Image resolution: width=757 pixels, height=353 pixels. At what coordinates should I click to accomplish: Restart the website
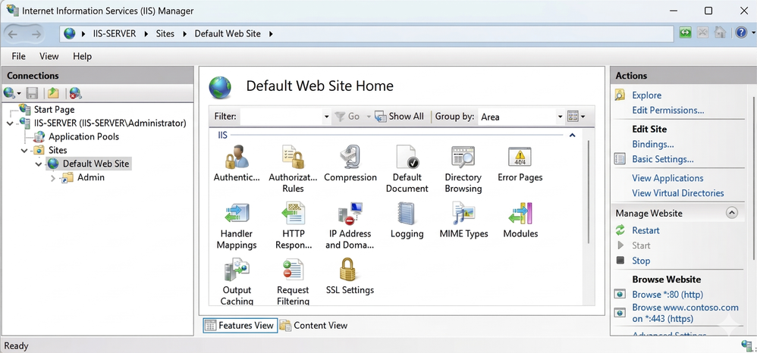[645, 230]
